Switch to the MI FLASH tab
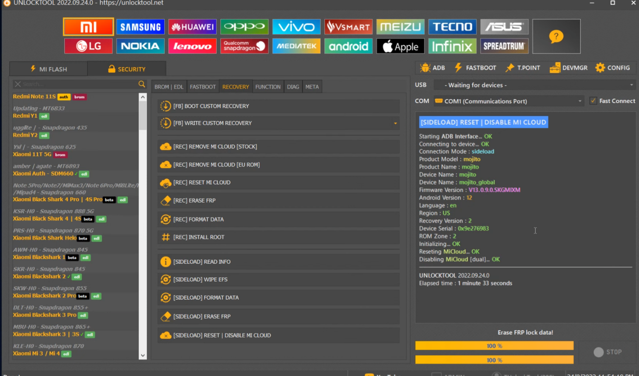639x376 pixels. click(x=48, y=69)
